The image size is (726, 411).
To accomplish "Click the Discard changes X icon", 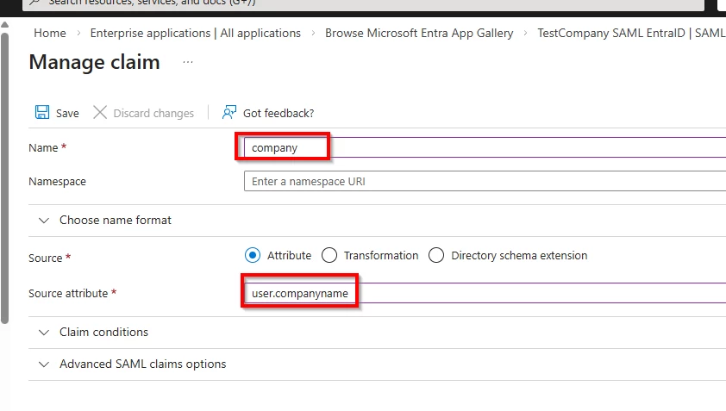I will pos(100,113).
